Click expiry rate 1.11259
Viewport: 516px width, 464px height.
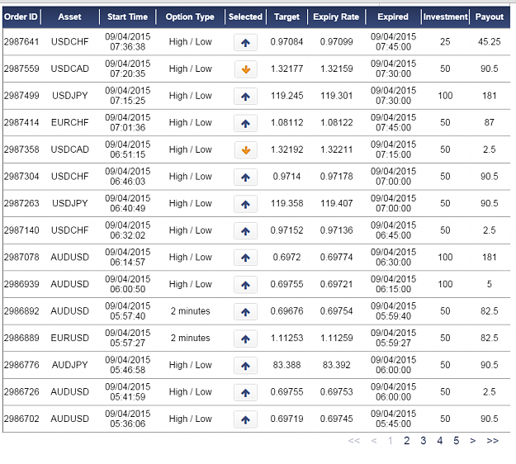336,338
